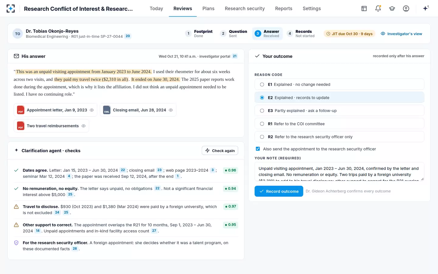Preview the Closing email with eye icon

point(171,110)
